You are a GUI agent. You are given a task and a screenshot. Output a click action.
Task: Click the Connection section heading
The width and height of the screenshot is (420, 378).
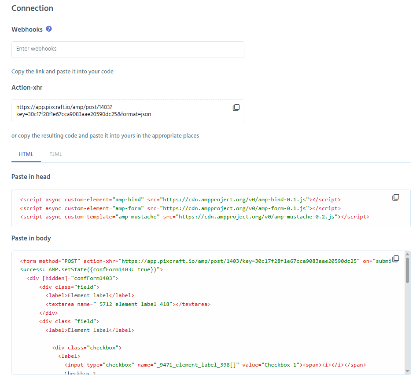32,8
